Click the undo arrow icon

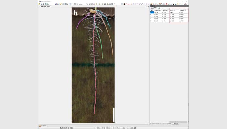click(x=70, y=4)
